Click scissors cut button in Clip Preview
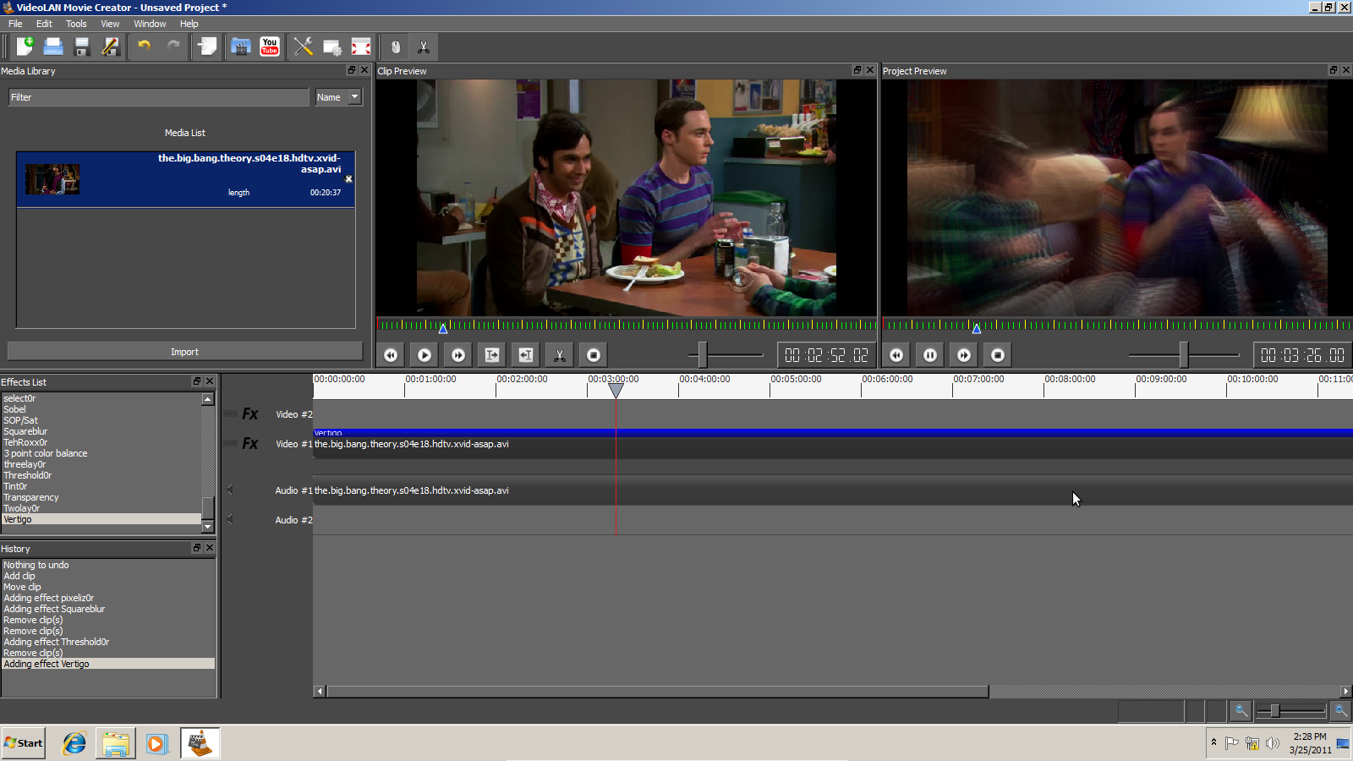The width and height of the screenshot is (1353, 761). (559, 355)
